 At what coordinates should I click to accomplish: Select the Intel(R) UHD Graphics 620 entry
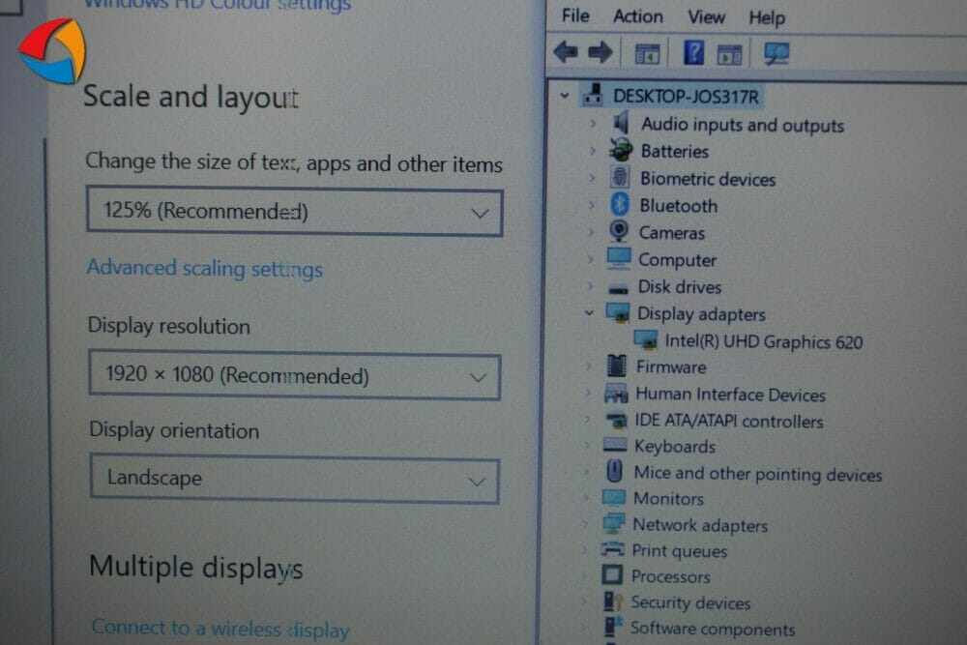[764, 341]
